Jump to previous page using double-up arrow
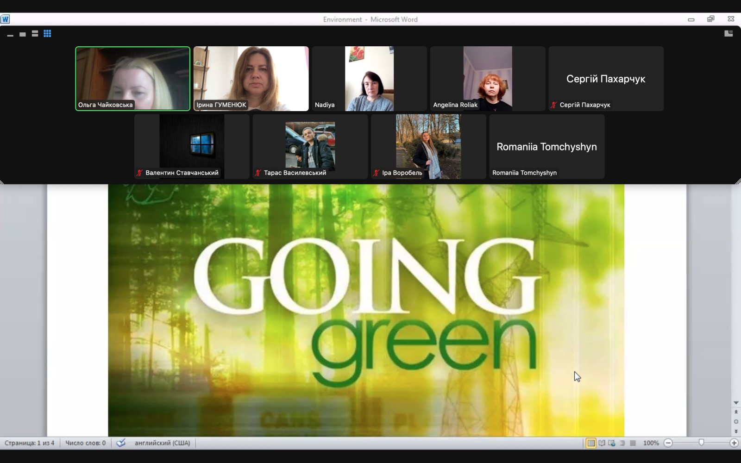This screenshot has height=463, width=741. (x=736, y=412)
